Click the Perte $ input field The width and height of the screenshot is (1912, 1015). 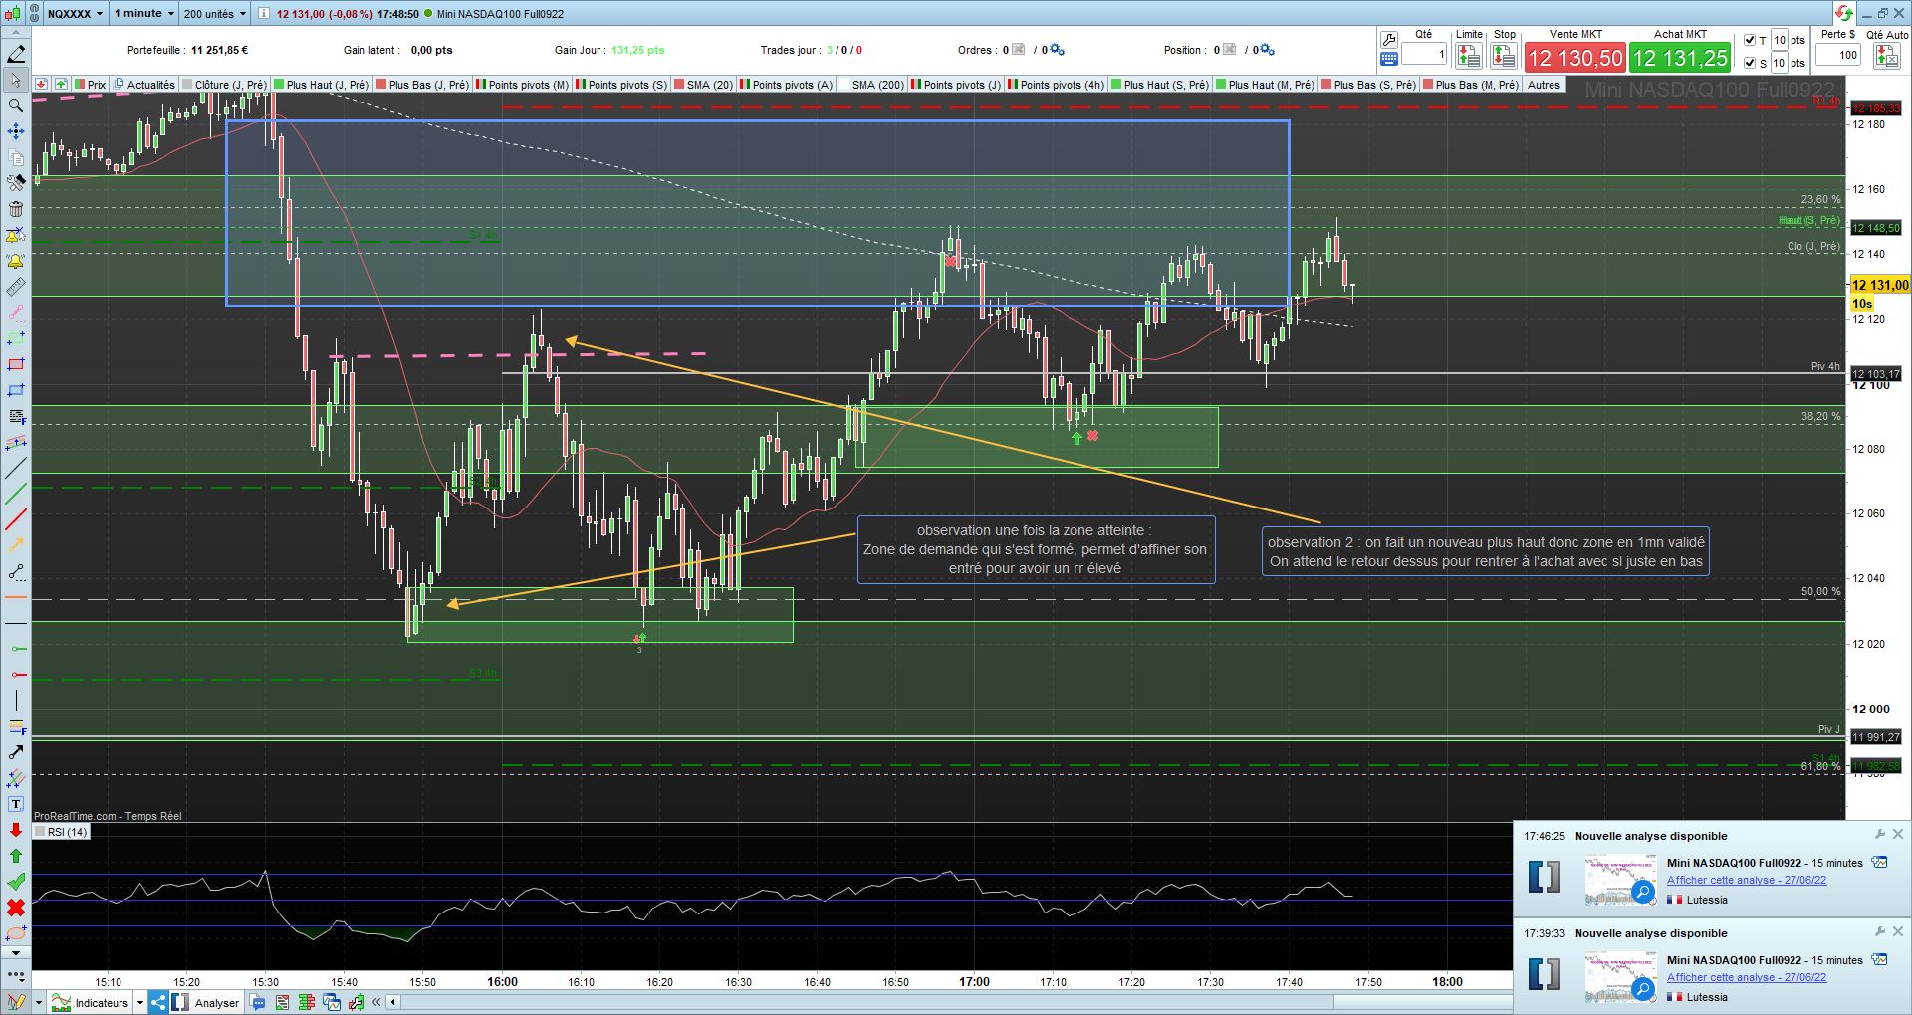(x=1838, y=55)
